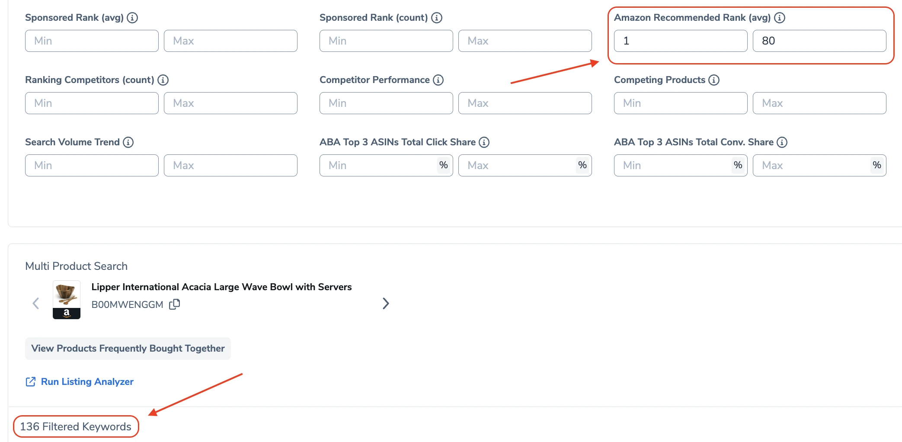The image size is (902, 442).
Task: Focus Amazon Recommended Rank Min field
Action: tap(680, 41)
